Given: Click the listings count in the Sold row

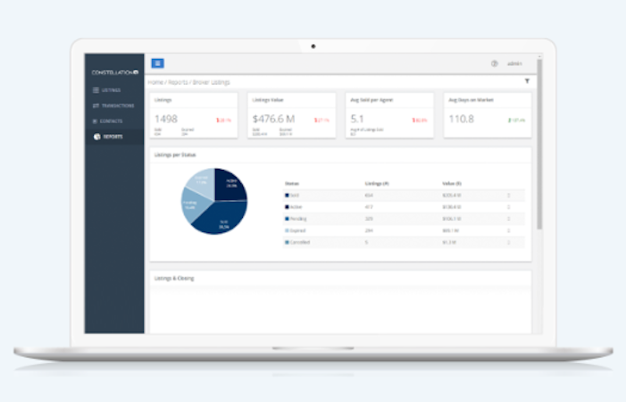Looking at the screenshot, I should (x=369, y=196).
